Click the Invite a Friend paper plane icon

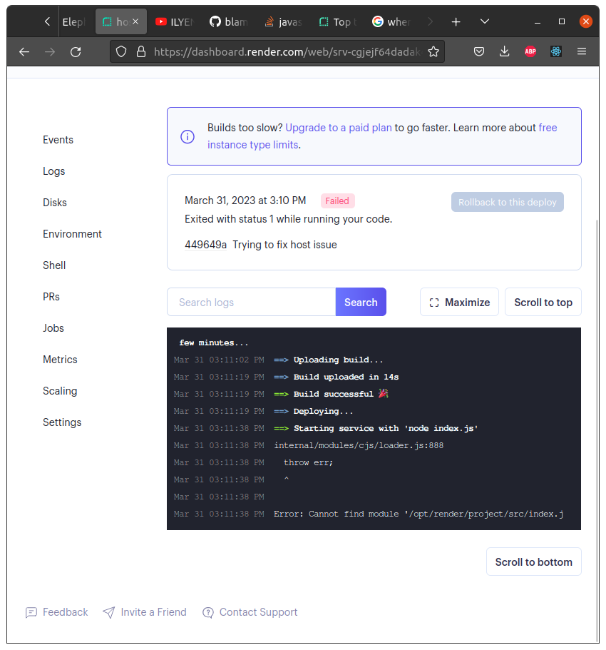click(108, 612)
